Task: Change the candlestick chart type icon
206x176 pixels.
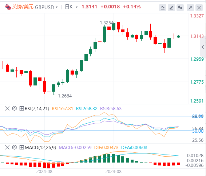Action: (180, 8)
